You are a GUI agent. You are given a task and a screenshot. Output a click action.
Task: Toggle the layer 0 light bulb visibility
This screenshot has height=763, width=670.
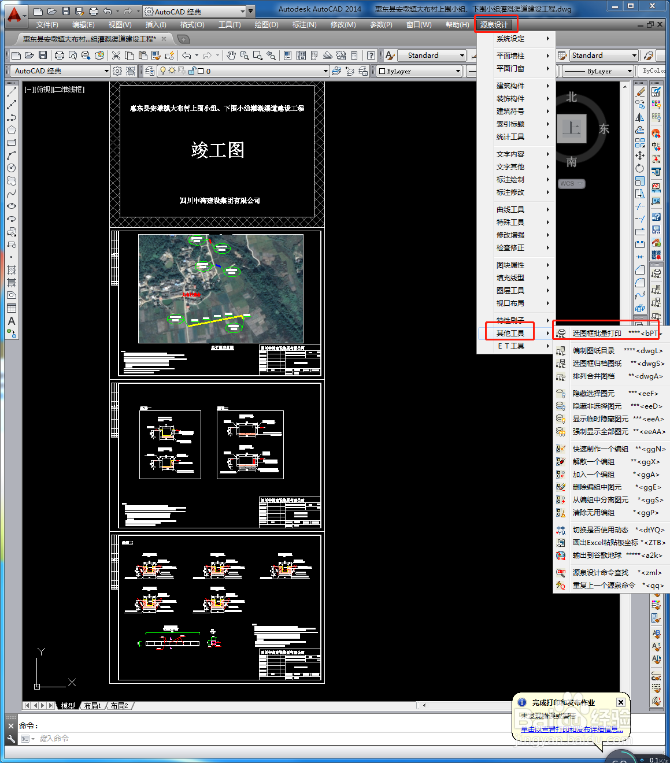pos(163,71)
